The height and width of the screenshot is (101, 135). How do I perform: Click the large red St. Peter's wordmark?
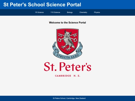(x=67, y=67)
